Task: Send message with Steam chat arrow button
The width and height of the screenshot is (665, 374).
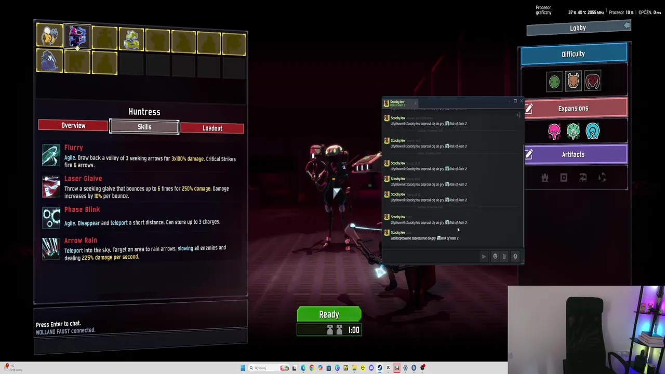Action: click(484, 256)
